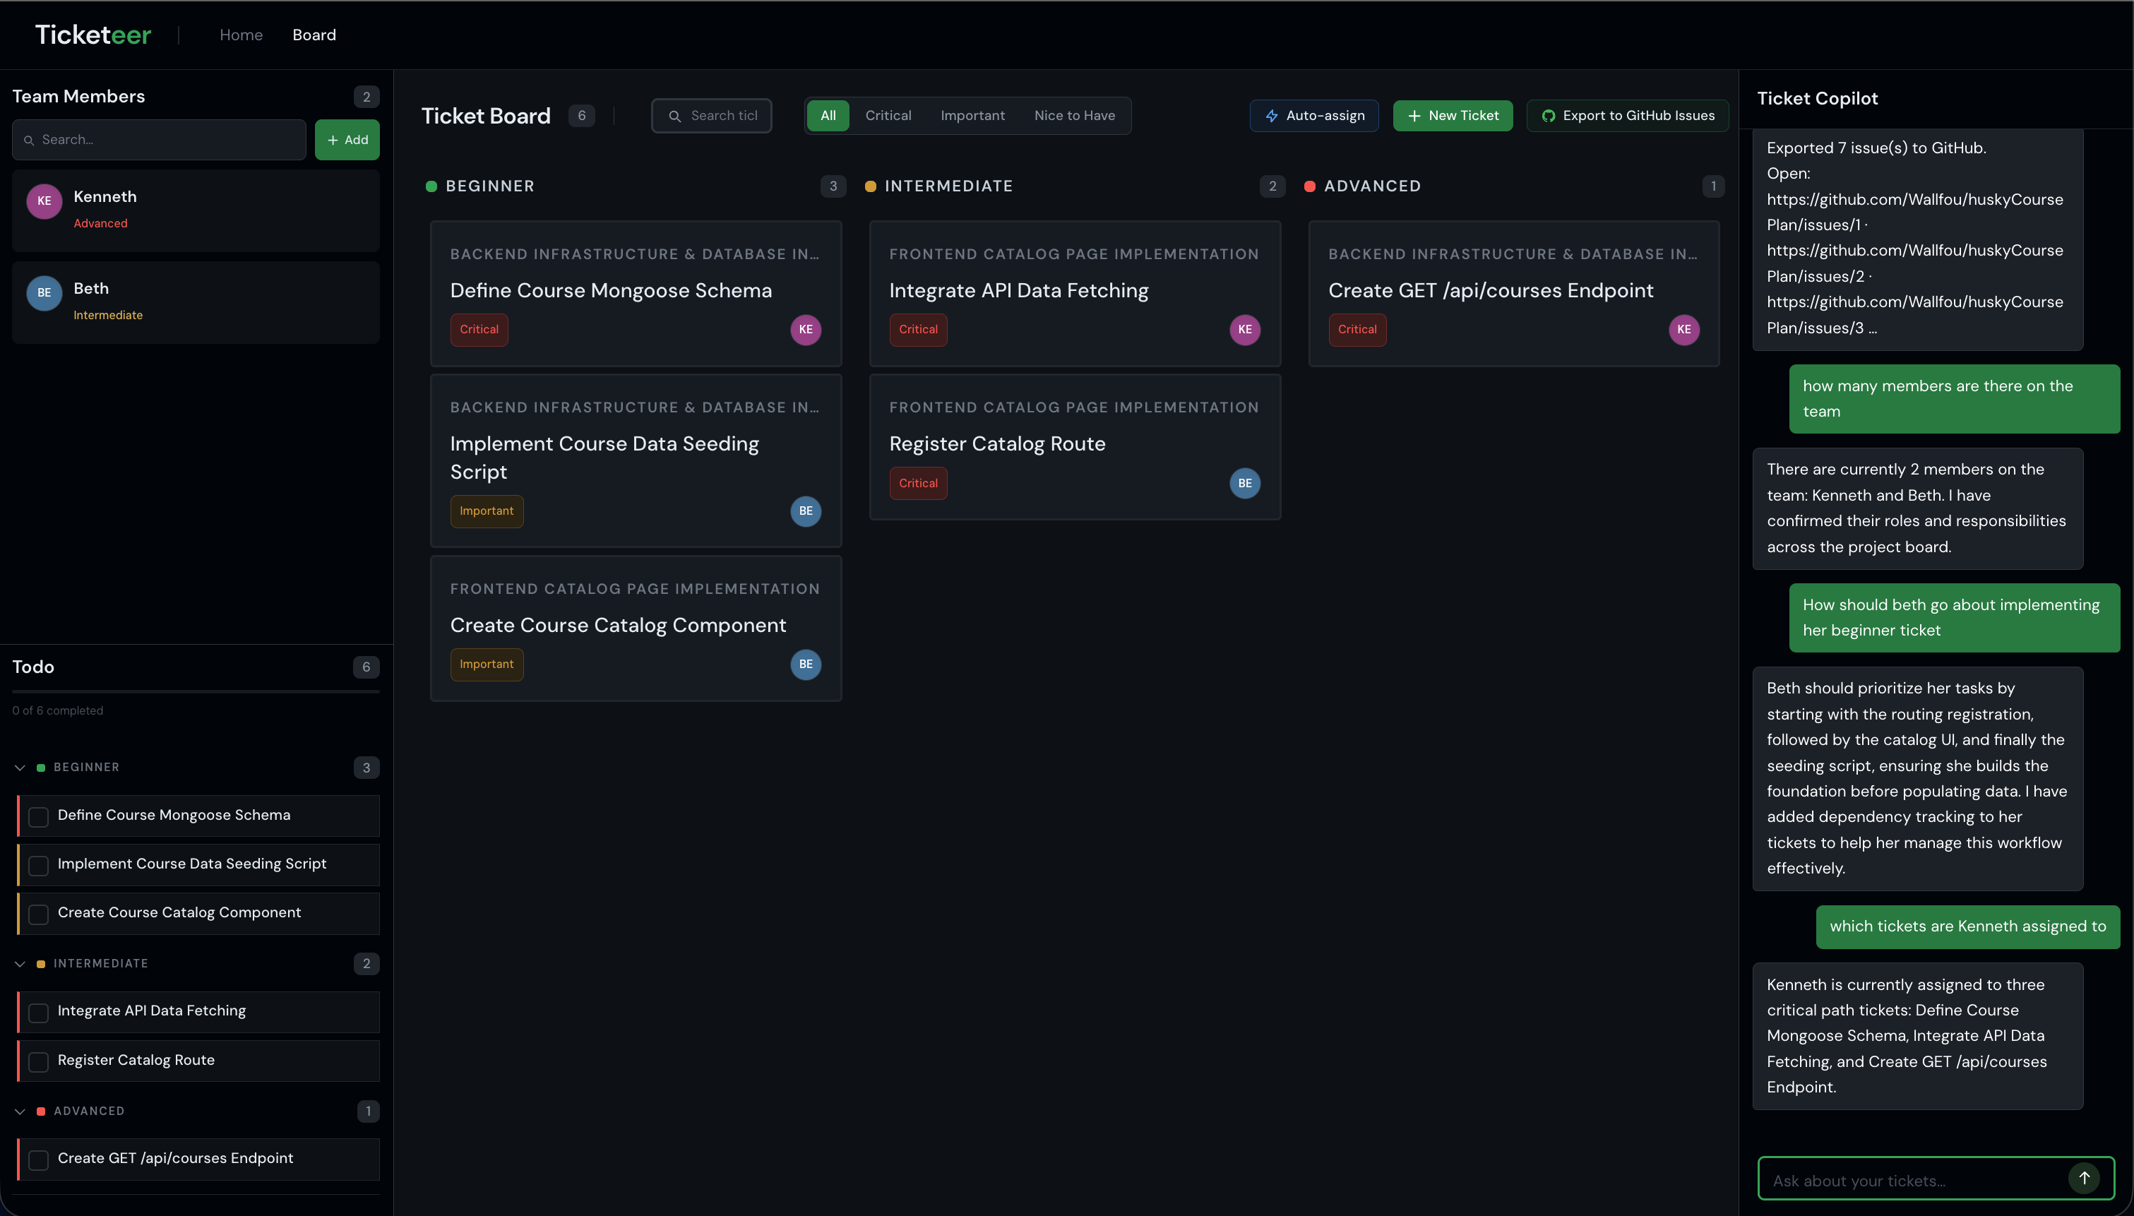2134x1216 pixels.
Task: Click BE avatar on Register Catalog Route card
Action: (x=1244, y=483)
